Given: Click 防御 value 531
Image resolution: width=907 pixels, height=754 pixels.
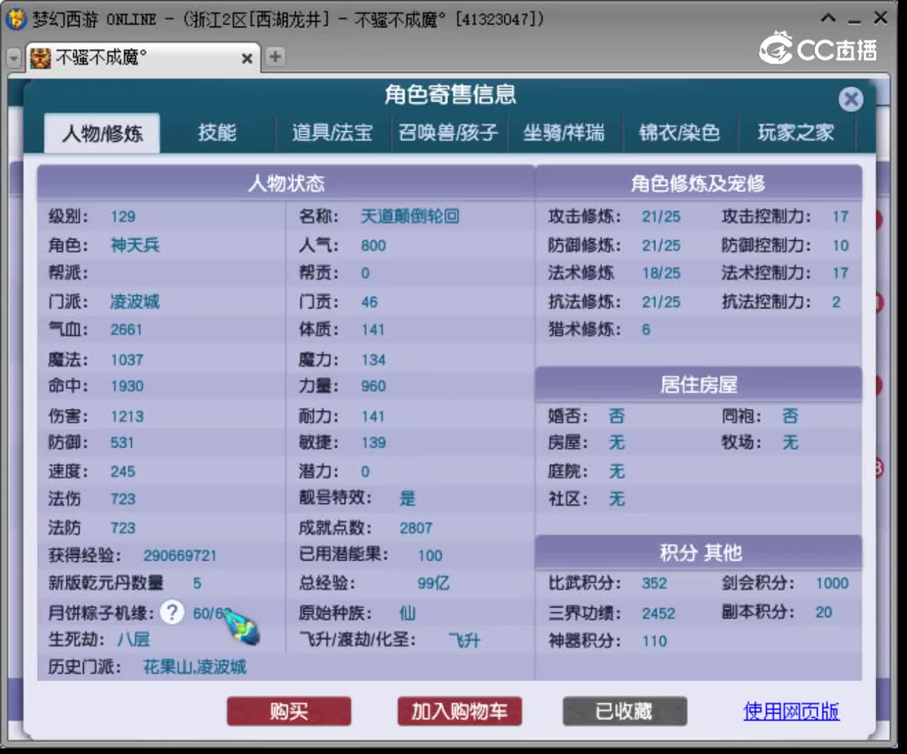Looking at the screenshot, I should coord(122,443).
